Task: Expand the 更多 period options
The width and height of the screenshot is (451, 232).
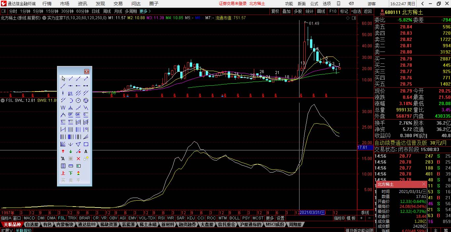Action: point(145,11)
